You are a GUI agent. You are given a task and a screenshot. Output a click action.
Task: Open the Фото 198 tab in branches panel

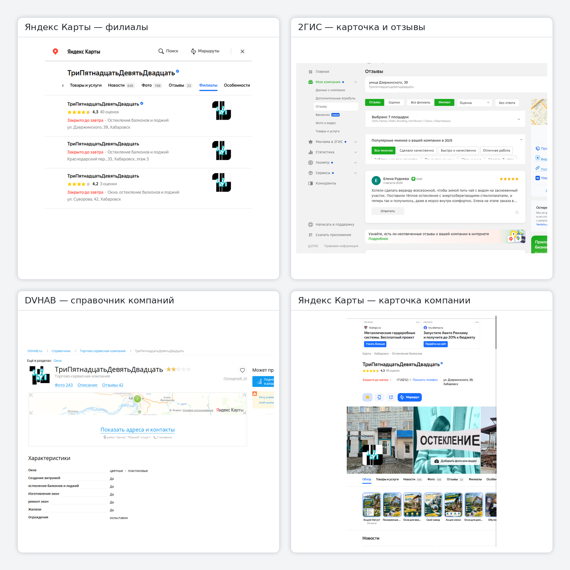[x=151, y=85]
